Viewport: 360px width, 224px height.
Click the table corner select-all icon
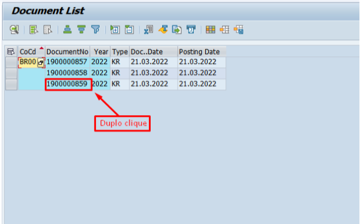click(11, 51)
